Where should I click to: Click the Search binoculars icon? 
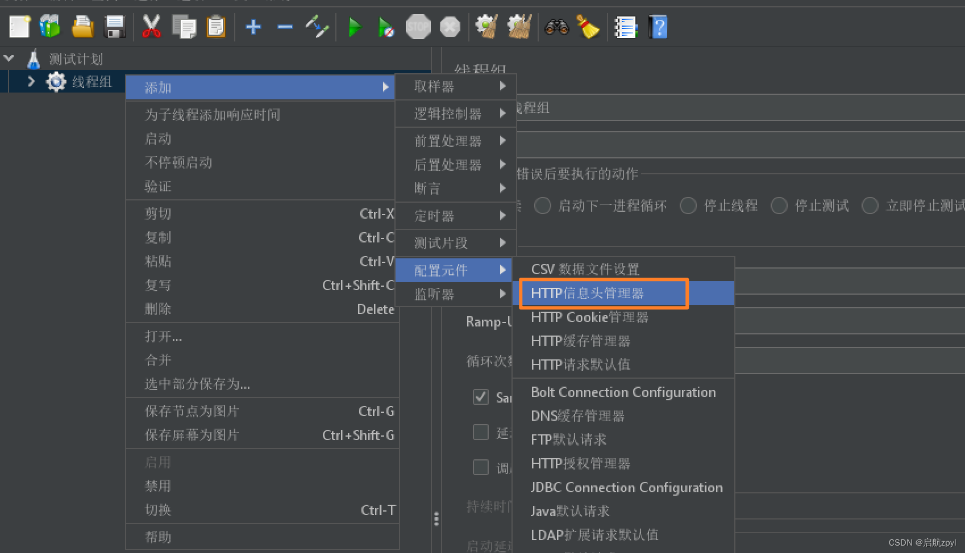coord(556,27)
